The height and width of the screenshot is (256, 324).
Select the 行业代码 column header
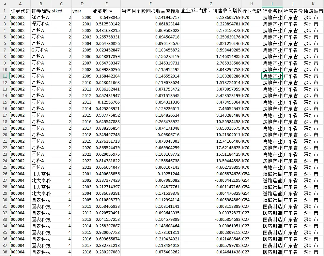pos(251,4)
